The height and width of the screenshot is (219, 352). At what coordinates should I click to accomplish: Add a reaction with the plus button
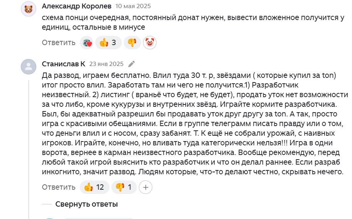click(x=146, y=187)
